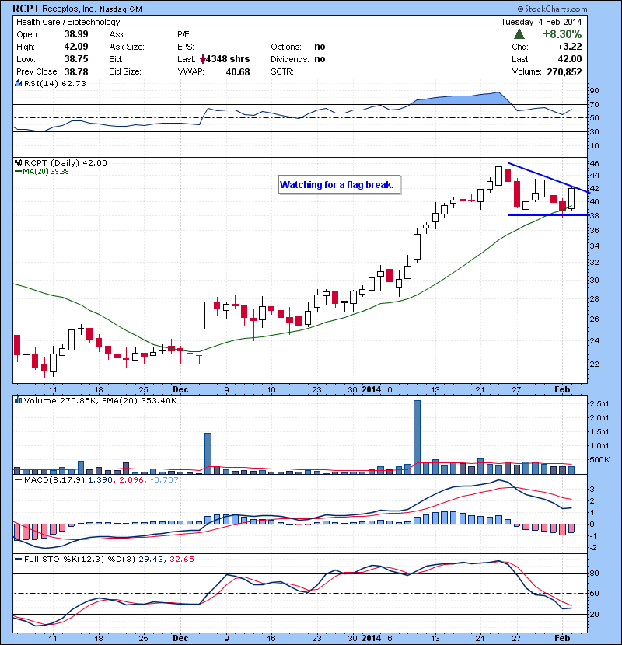Click the candlestick icon beside RCPT (Daily)
This screenshot has width=622, height=645.
point(18,163)
